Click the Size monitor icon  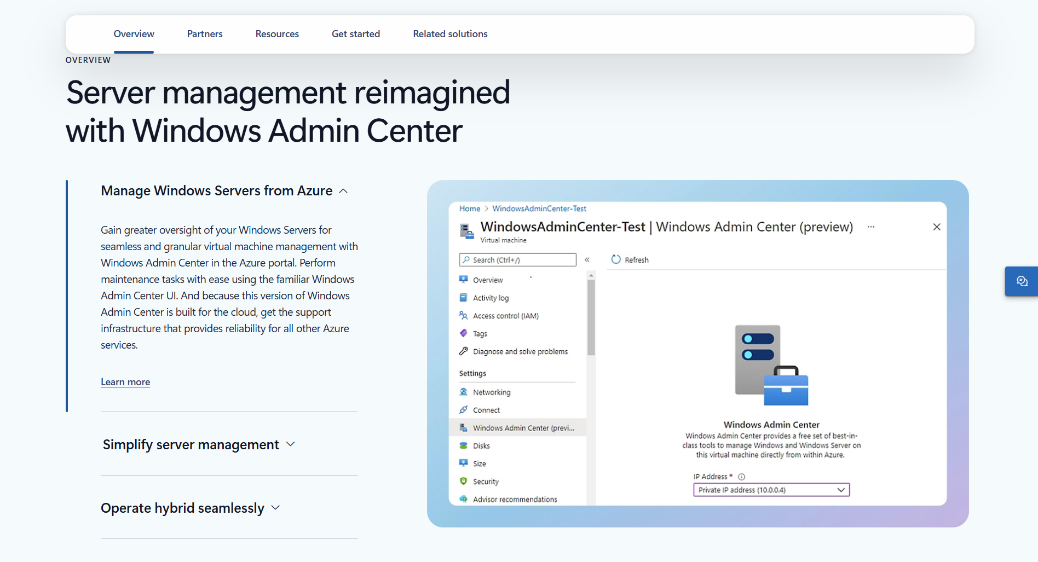[x=463, y=463]
